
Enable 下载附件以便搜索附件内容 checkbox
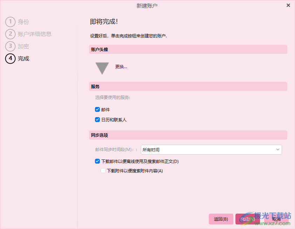pyautogui.click(x=103, y=171)
